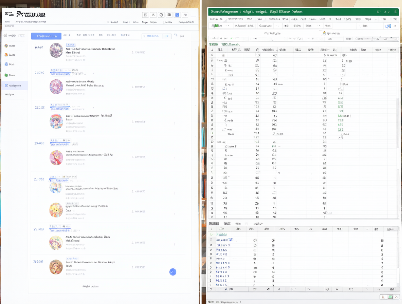Click the grid icon button in left window header
The image size is (402, 304).
169,15
